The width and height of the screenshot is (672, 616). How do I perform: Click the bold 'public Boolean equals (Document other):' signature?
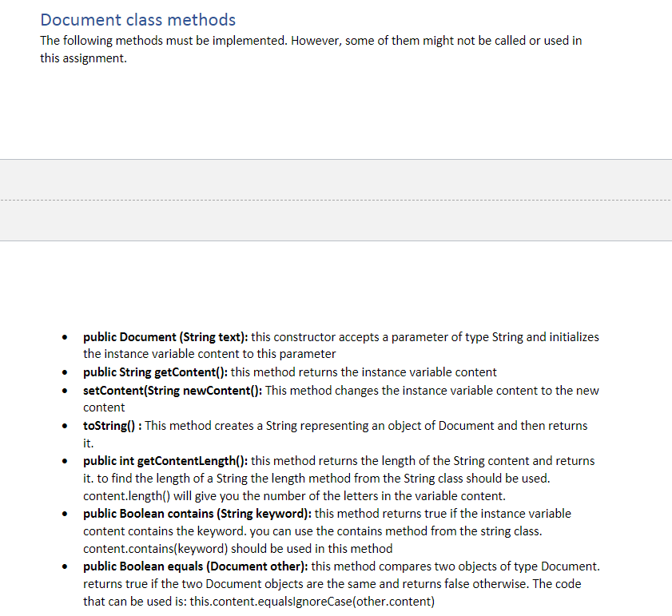tap(196, 566)
